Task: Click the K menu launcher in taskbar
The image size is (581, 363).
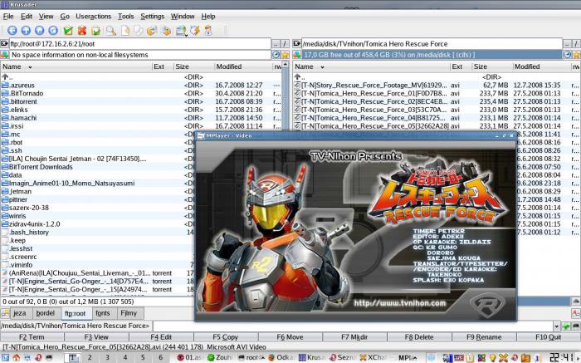Action: click(6, 358)
